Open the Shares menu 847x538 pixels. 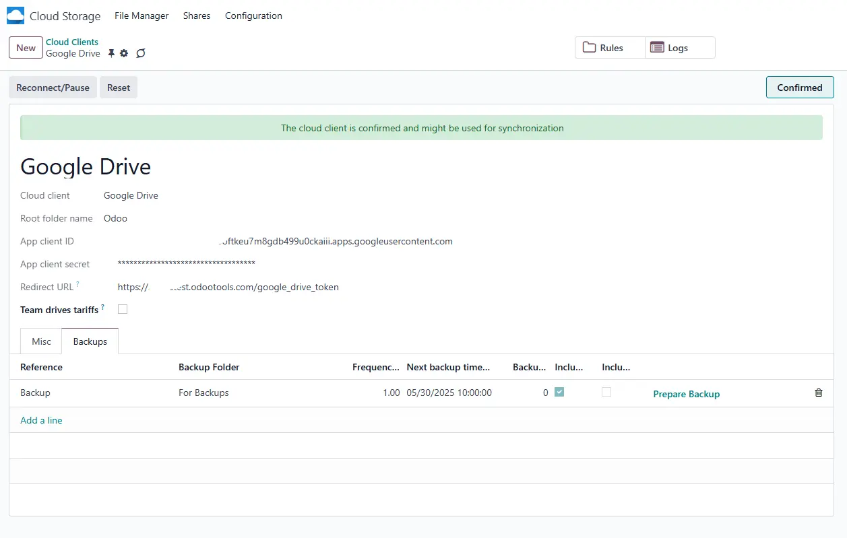pyautogui.click(x=197, y=15)
